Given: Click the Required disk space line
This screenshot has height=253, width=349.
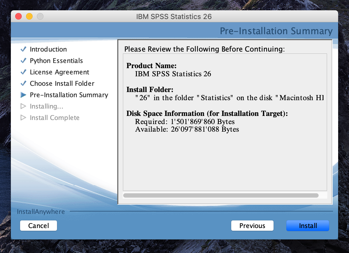Looking at the screenshot, I should point(185,121).
